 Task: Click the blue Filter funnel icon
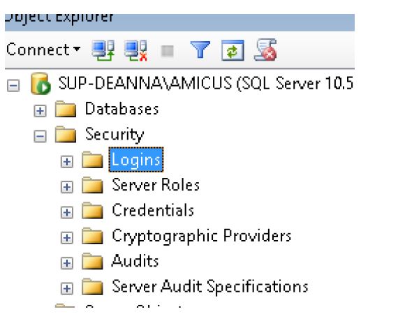click(200, 50)
